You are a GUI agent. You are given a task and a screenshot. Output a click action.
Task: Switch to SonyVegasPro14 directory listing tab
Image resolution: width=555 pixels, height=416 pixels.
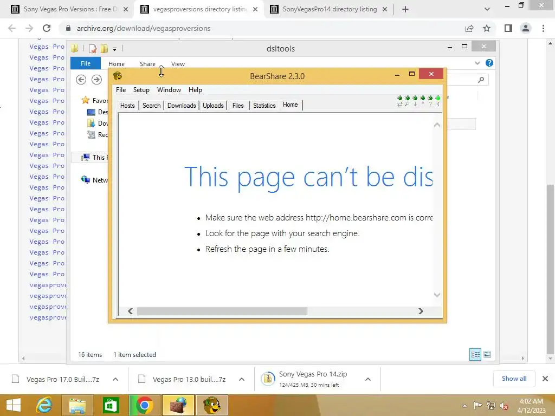coord(330,9)
